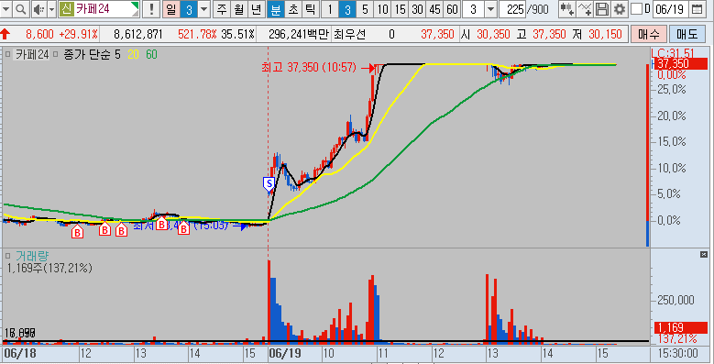The height and width of the screenshot is (364, 714).
Task: Click the exclamation mark info button
Action: 151,9
